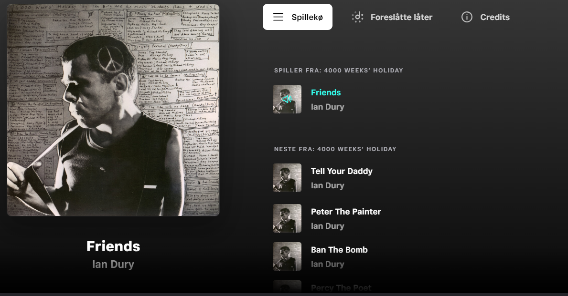
Task: Select the faded Percy The Poet track
Action: pyautogui.click(x=341, y=288)
